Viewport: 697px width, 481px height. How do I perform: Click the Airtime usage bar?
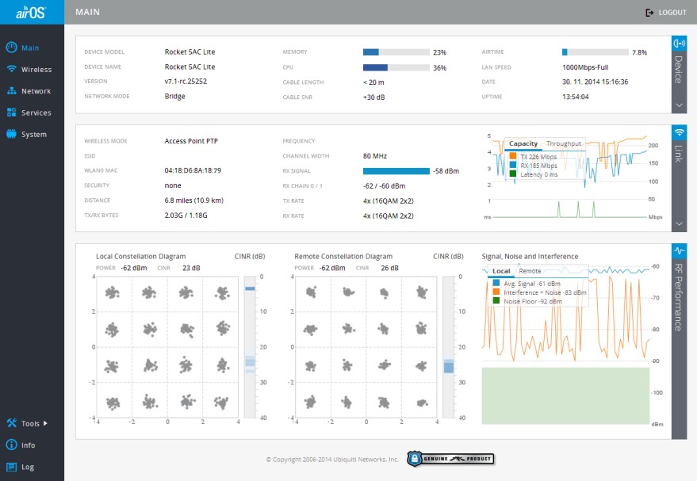coord(596,52)
